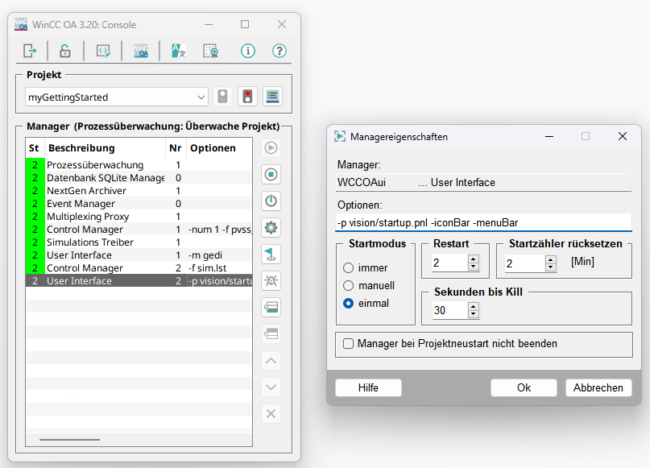This screenshot has width=650, height=468.
Task: Open the language translation toolbar icon
Action: tap(178, 51)
